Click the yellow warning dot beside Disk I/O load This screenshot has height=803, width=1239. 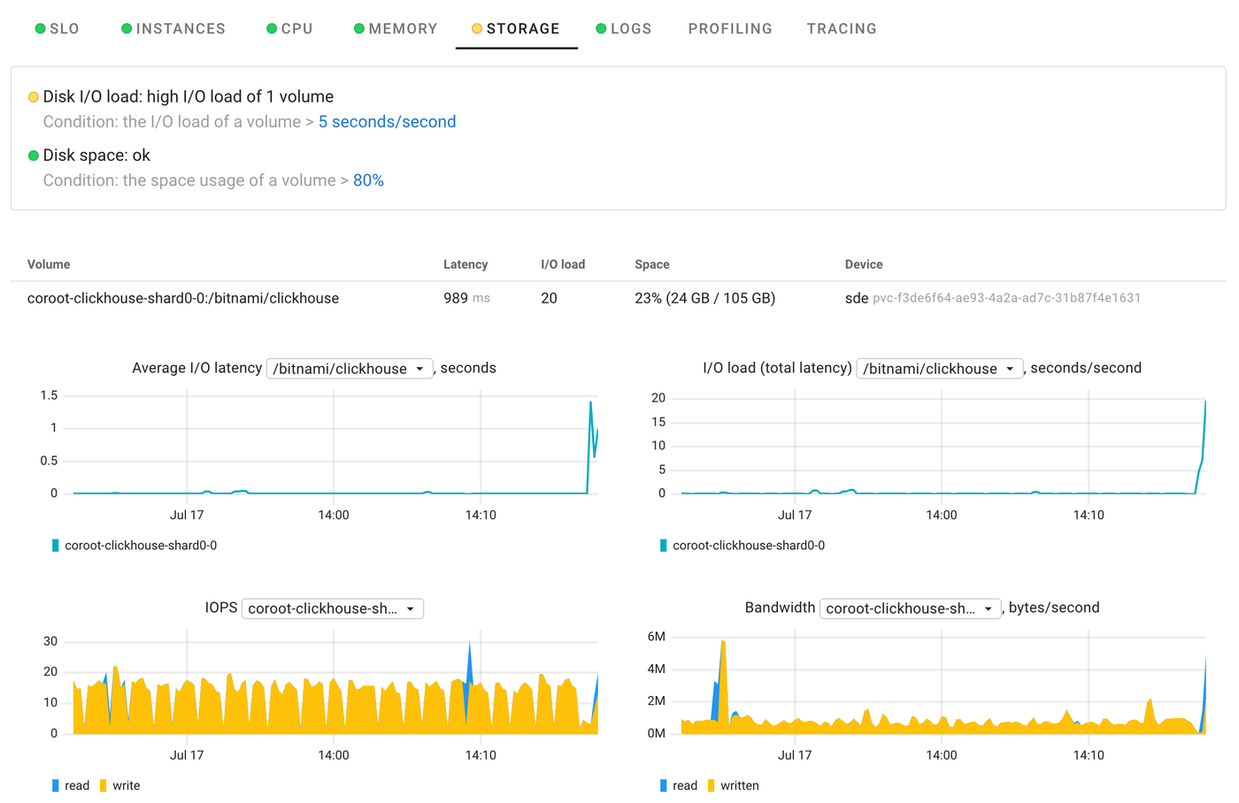pyautogui.click(x=34, y=96)
